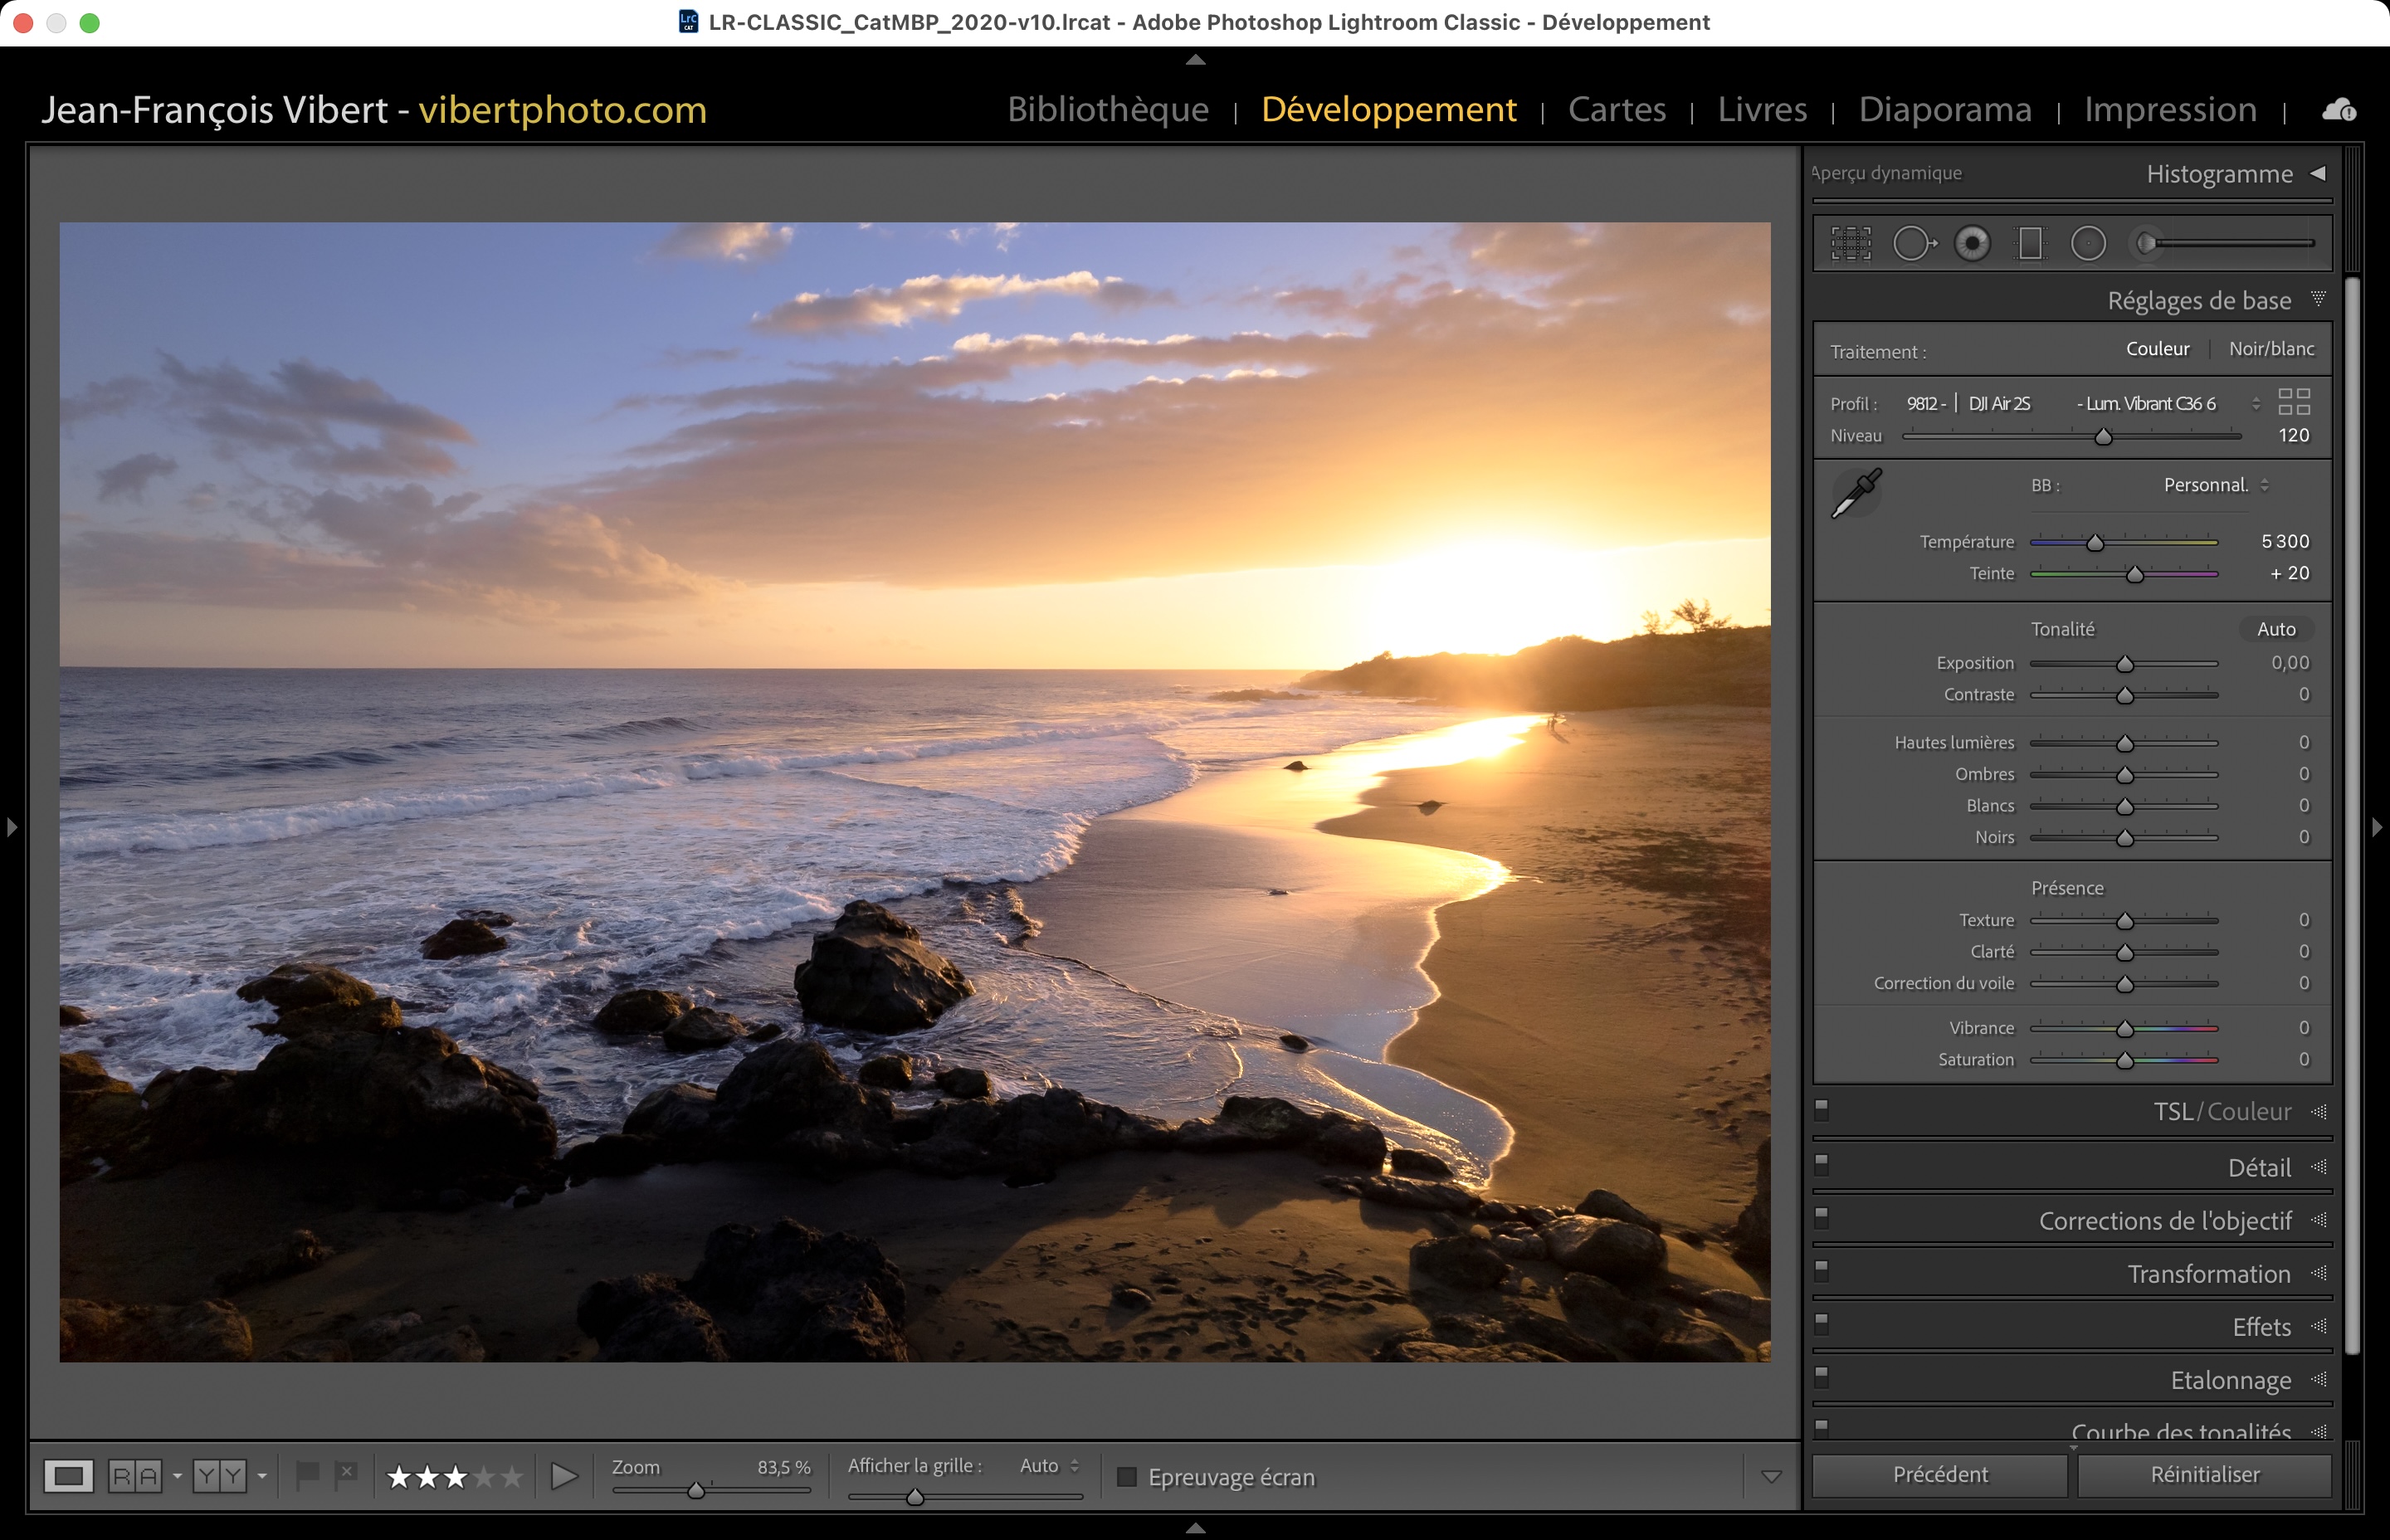
Task: Select the Red eye correction tool
Action: point(1972,243)
